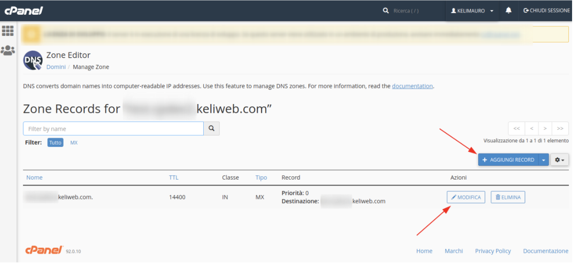Click the IN class cell

225,197
